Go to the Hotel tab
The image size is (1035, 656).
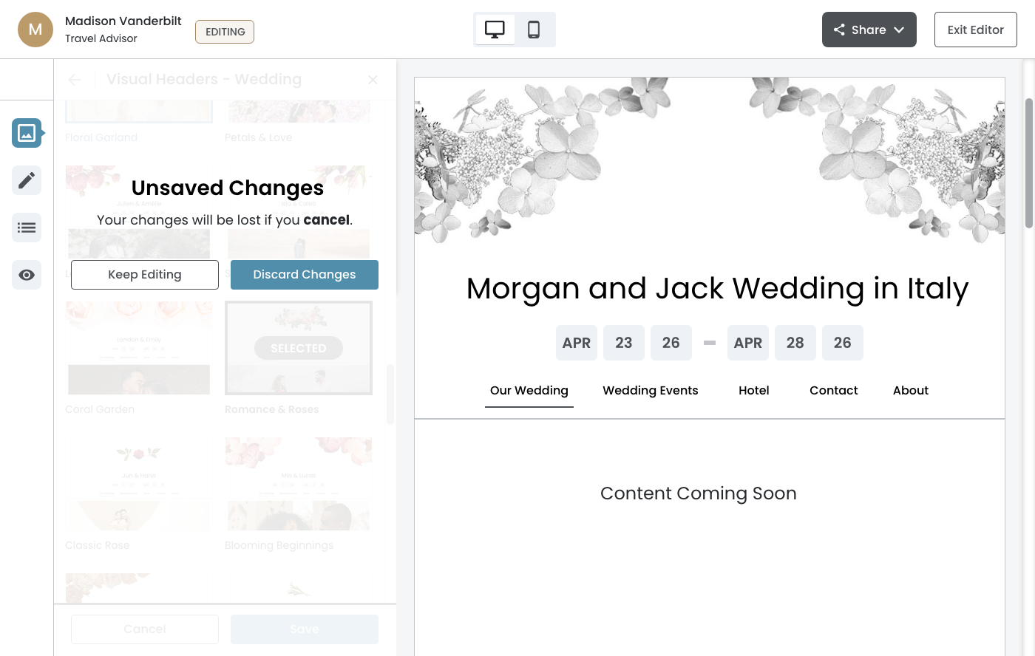pyautogui.click(x=753, y=391)
